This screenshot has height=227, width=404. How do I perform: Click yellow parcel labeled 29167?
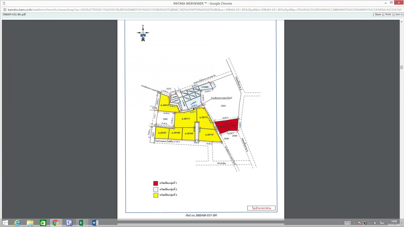[x=162, y=133]
